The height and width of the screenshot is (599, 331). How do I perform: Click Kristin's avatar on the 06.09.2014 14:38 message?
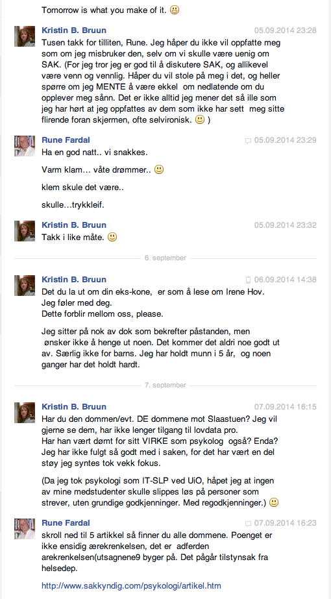(25, 286)
